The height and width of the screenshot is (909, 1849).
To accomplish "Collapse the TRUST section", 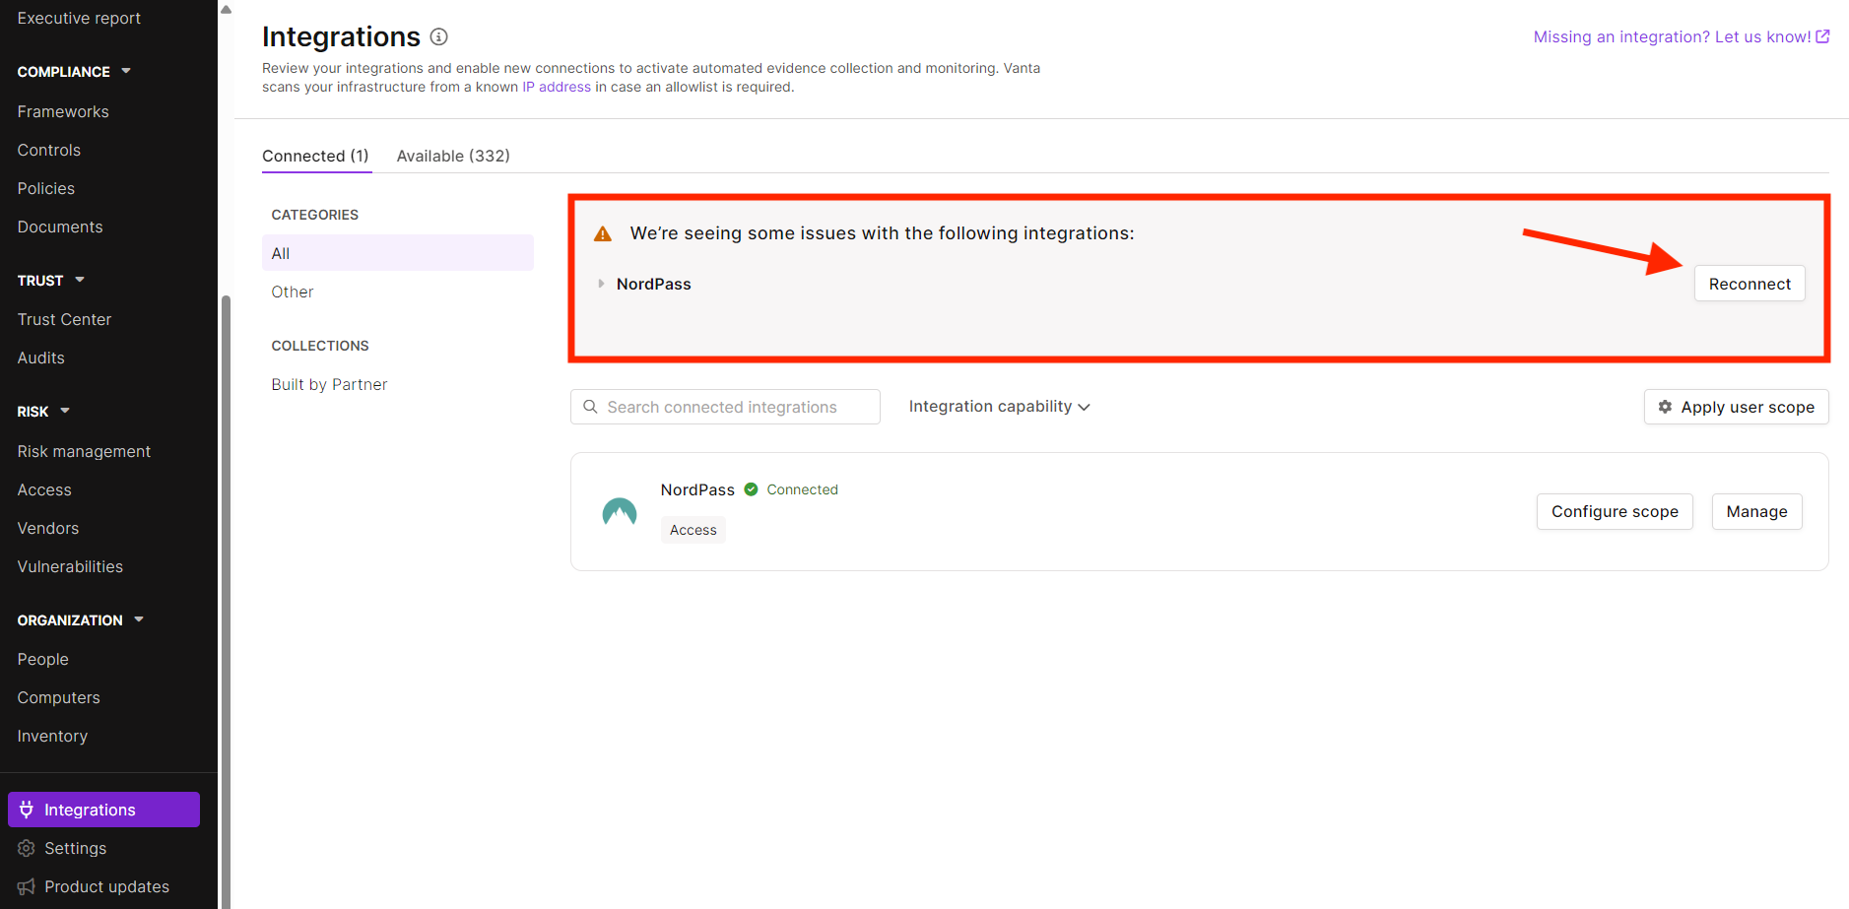I will (x=80, y=280).
